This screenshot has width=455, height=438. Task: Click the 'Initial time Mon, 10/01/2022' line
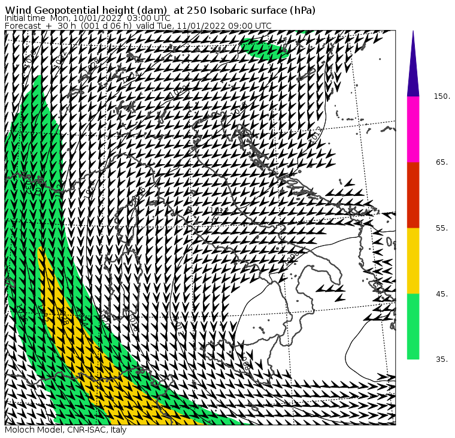coord(87,18)
